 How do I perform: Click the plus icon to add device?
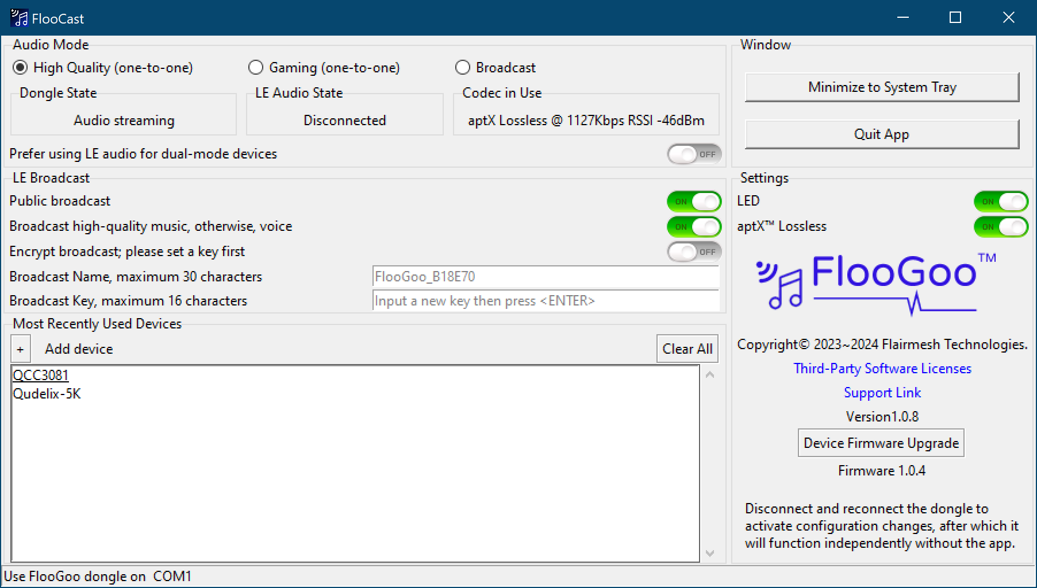coord(20,349)
